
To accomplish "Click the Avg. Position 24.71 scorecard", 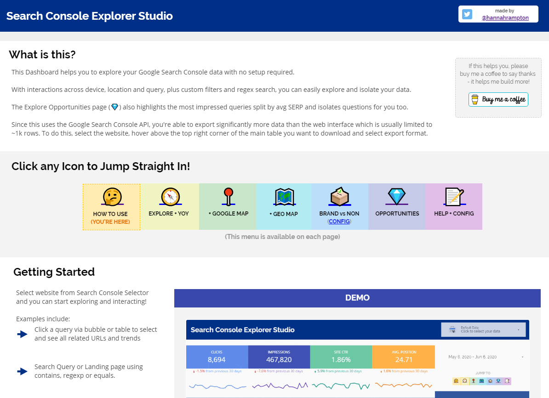I will click(404, 357).
